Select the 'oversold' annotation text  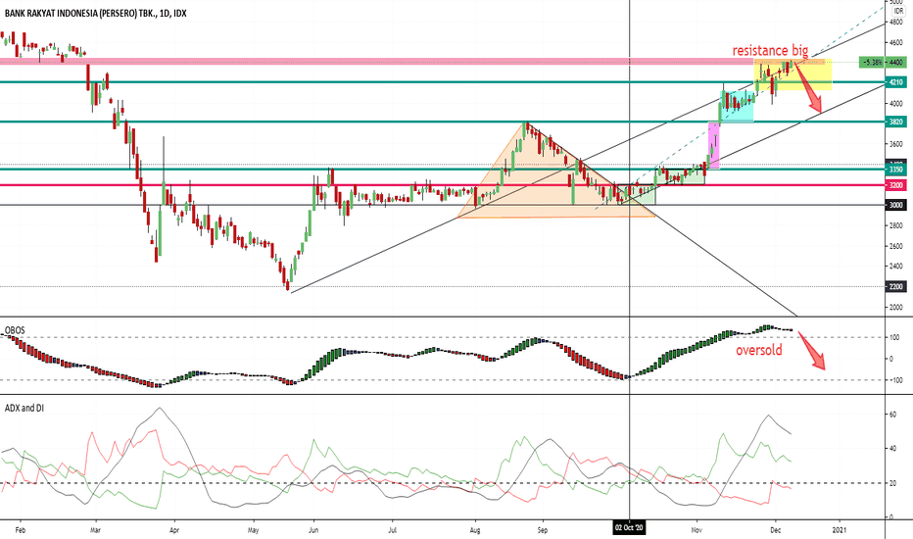click(759, 350)
